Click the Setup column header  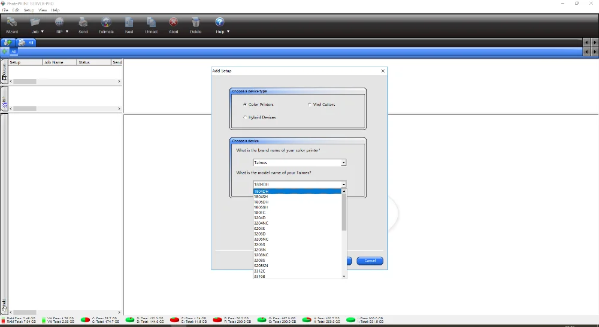[x=25, y=62]
